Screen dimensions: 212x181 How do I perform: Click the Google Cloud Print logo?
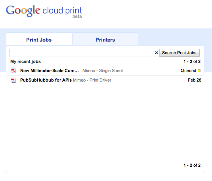(x=44, y=11)
